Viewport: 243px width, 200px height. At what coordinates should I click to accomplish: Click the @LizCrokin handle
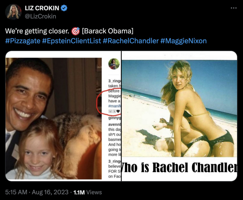[x=40, y=16]
